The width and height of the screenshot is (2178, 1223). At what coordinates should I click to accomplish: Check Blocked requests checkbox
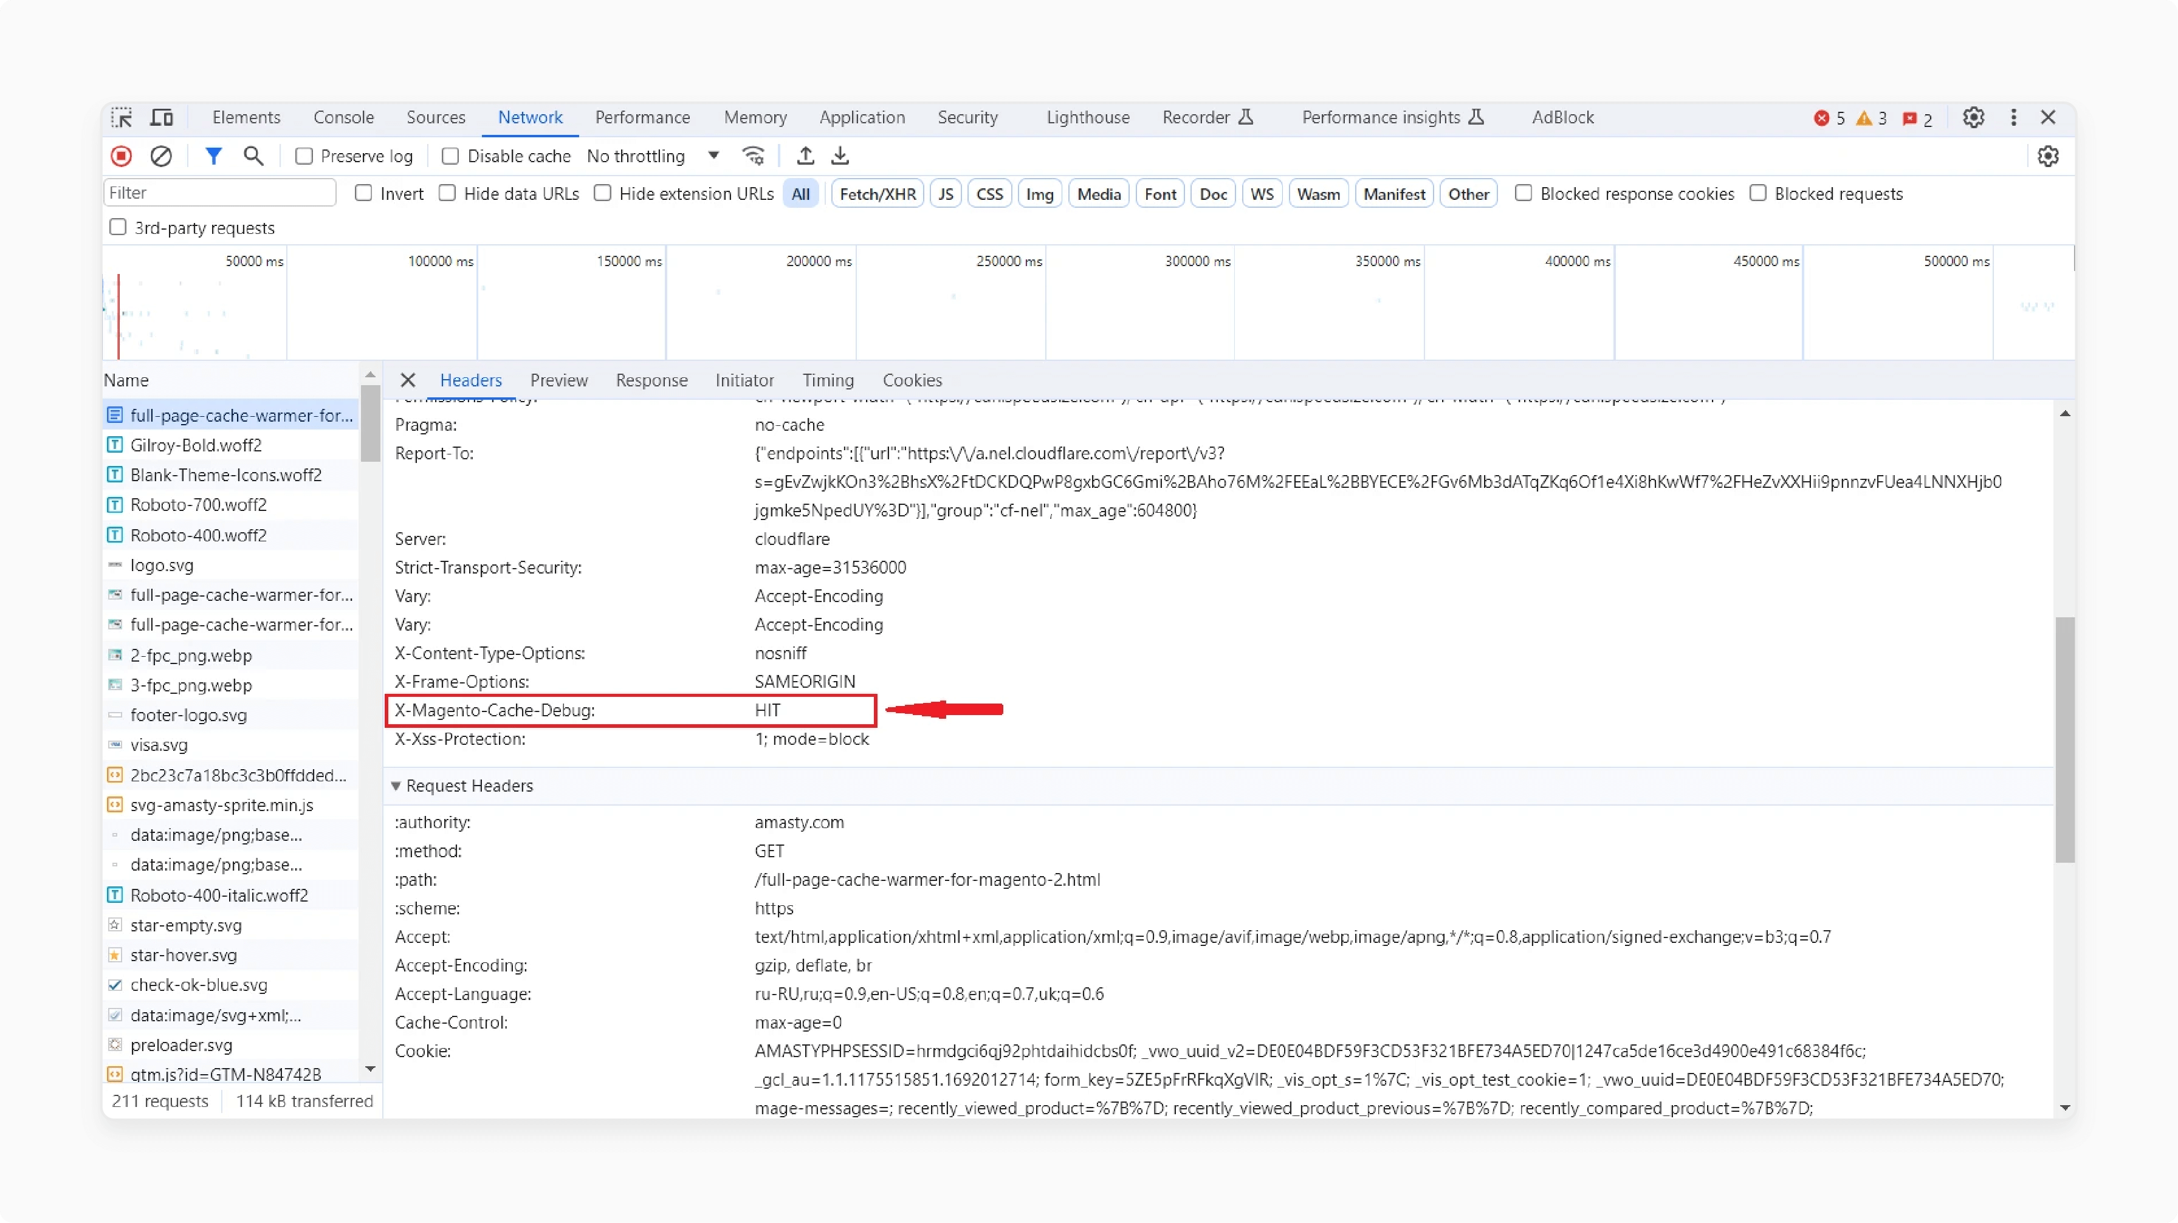coord(1758,193)
